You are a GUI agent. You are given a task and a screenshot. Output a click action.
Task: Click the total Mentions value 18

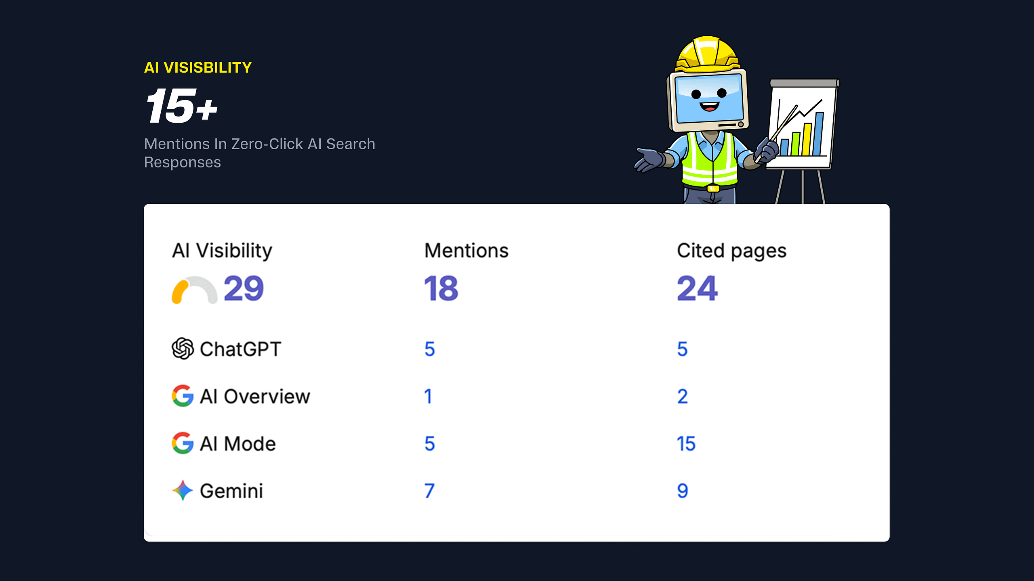coord(441,288)
